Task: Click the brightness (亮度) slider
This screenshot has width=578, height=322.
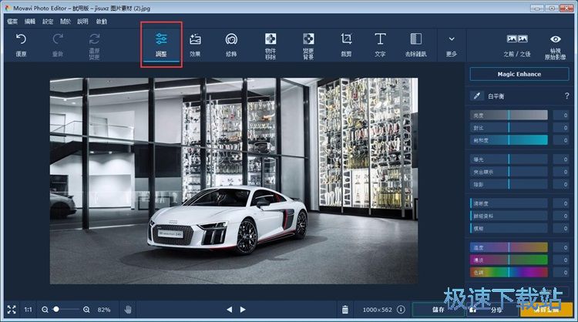Action: (x=509, y=115)
